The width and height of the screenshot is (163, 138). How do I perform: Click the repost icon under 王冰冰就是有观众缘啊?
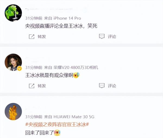click(32, 86)
